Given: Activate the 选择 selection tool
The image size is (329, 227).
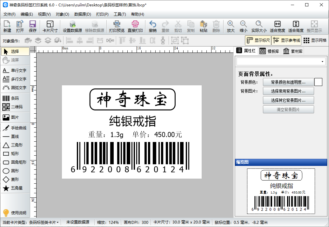Looking at the screenshot, I should point(15,51).
